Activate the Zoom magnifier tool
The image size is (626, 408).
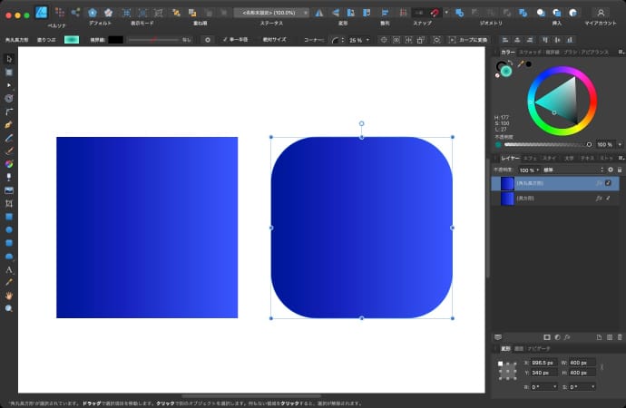pos(9,308)
